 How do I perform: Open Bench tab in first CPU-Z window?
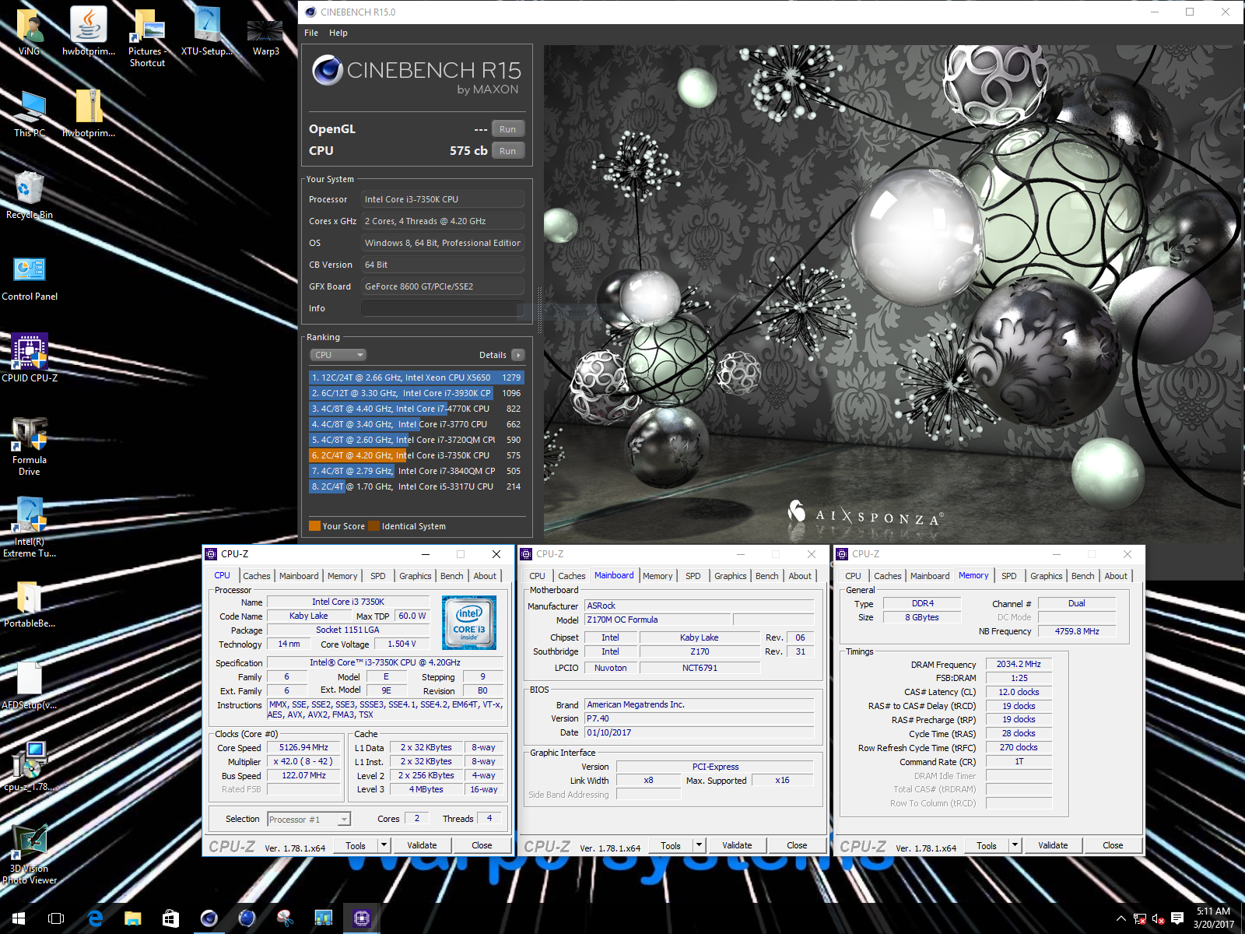pyautogui.click(x=452, y=576)
